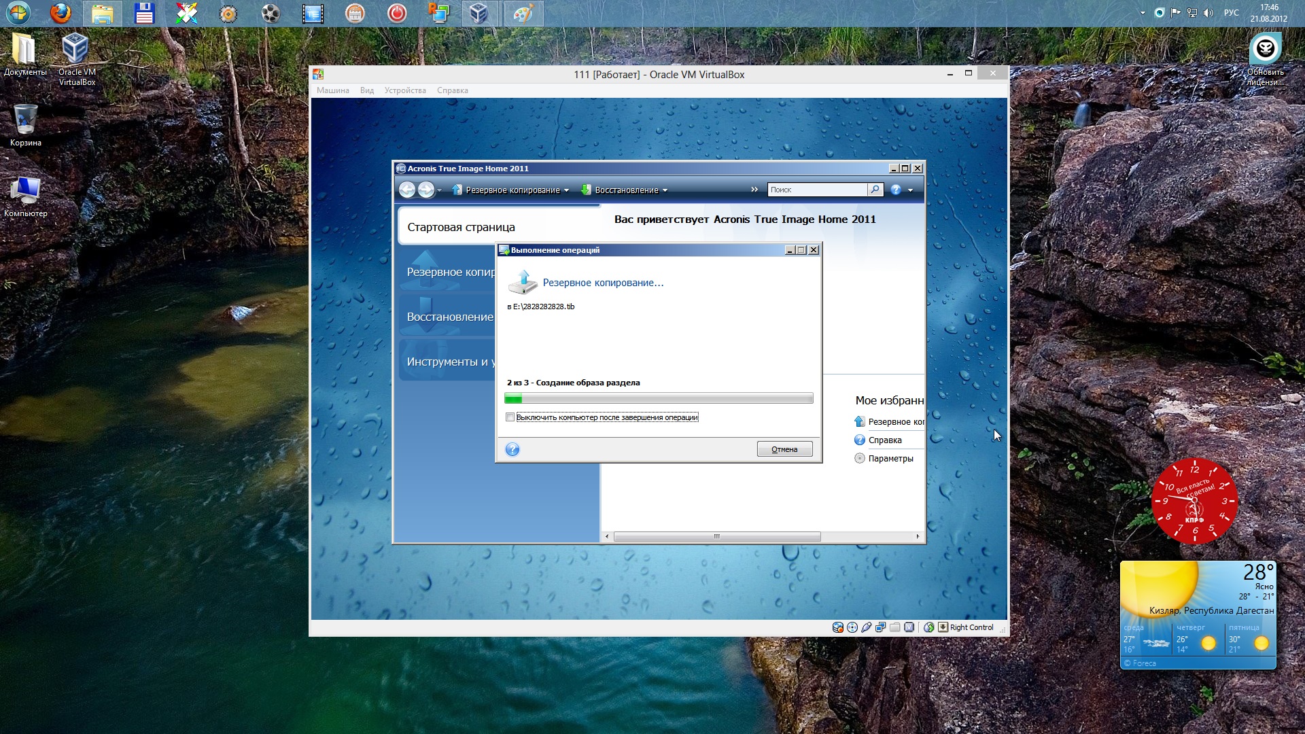Click the Acronis back navigation arrow

pos(406,190)
